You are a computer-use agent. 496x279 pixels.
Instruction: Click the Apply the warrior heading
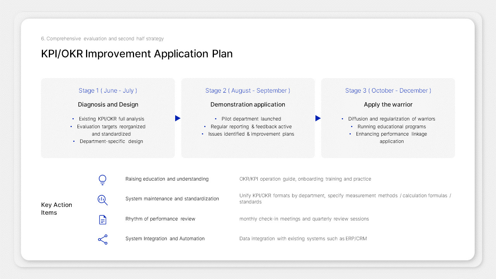click(388, 104)
